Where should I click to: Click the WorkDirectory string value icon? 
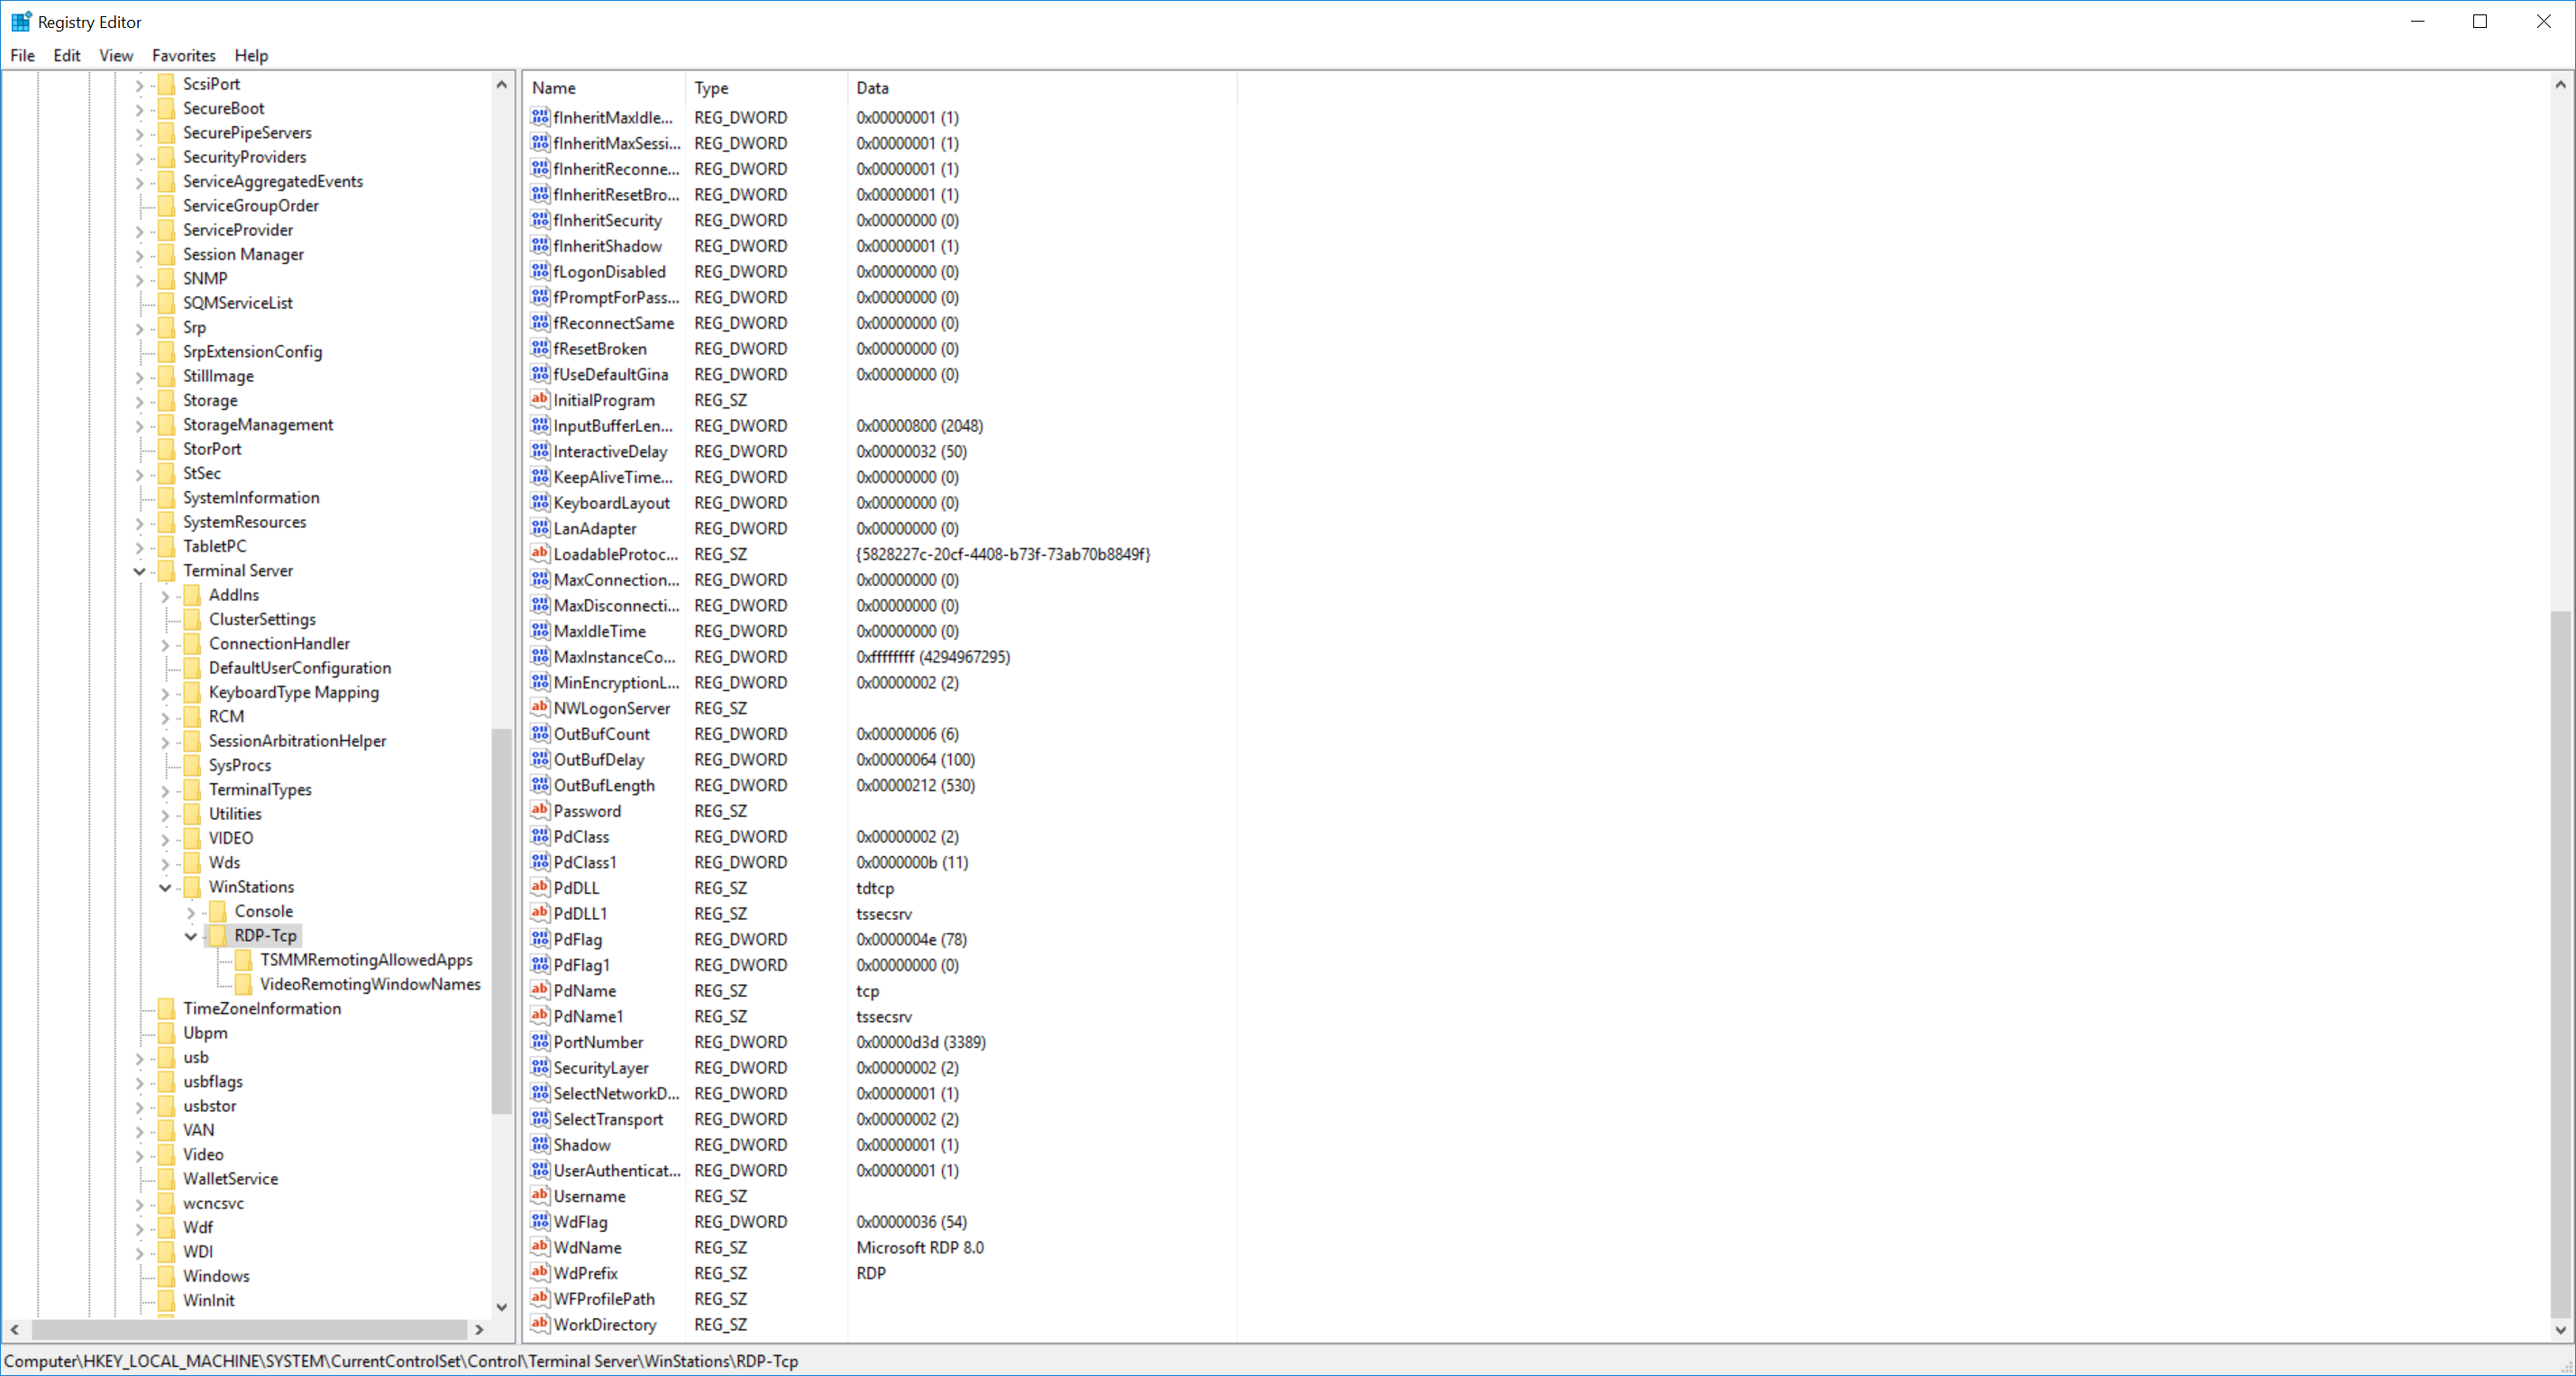pos(540,1324)
